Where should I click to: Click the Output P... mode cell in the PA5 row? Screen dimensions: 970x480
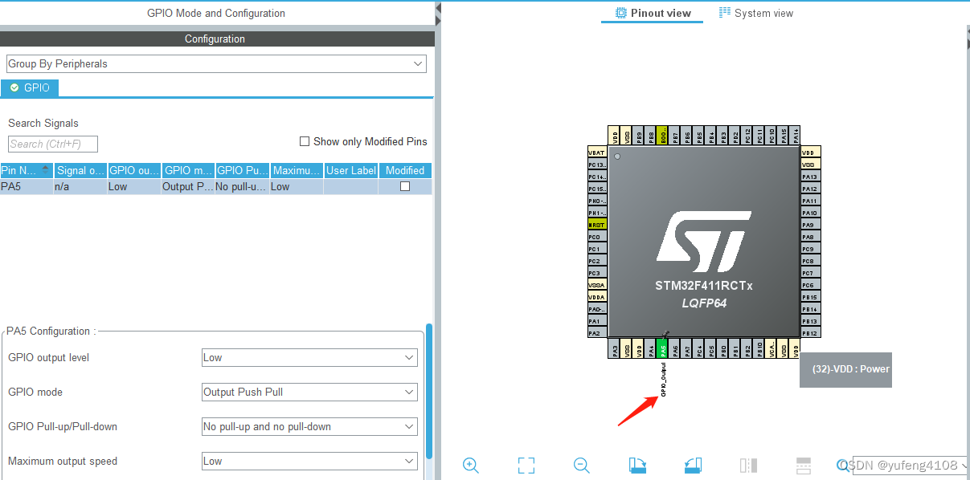(x=188, y=186)
